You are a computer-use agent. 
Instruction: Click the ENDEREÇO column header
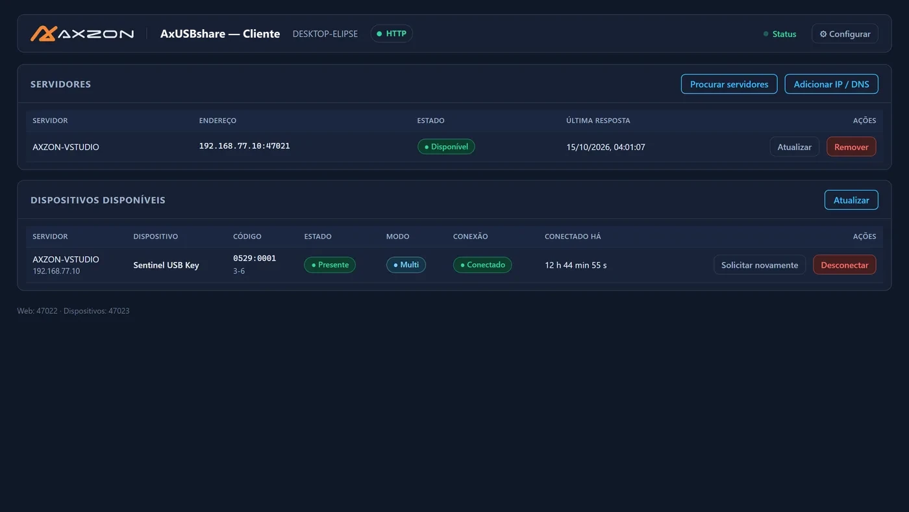(x=218, y=121)
